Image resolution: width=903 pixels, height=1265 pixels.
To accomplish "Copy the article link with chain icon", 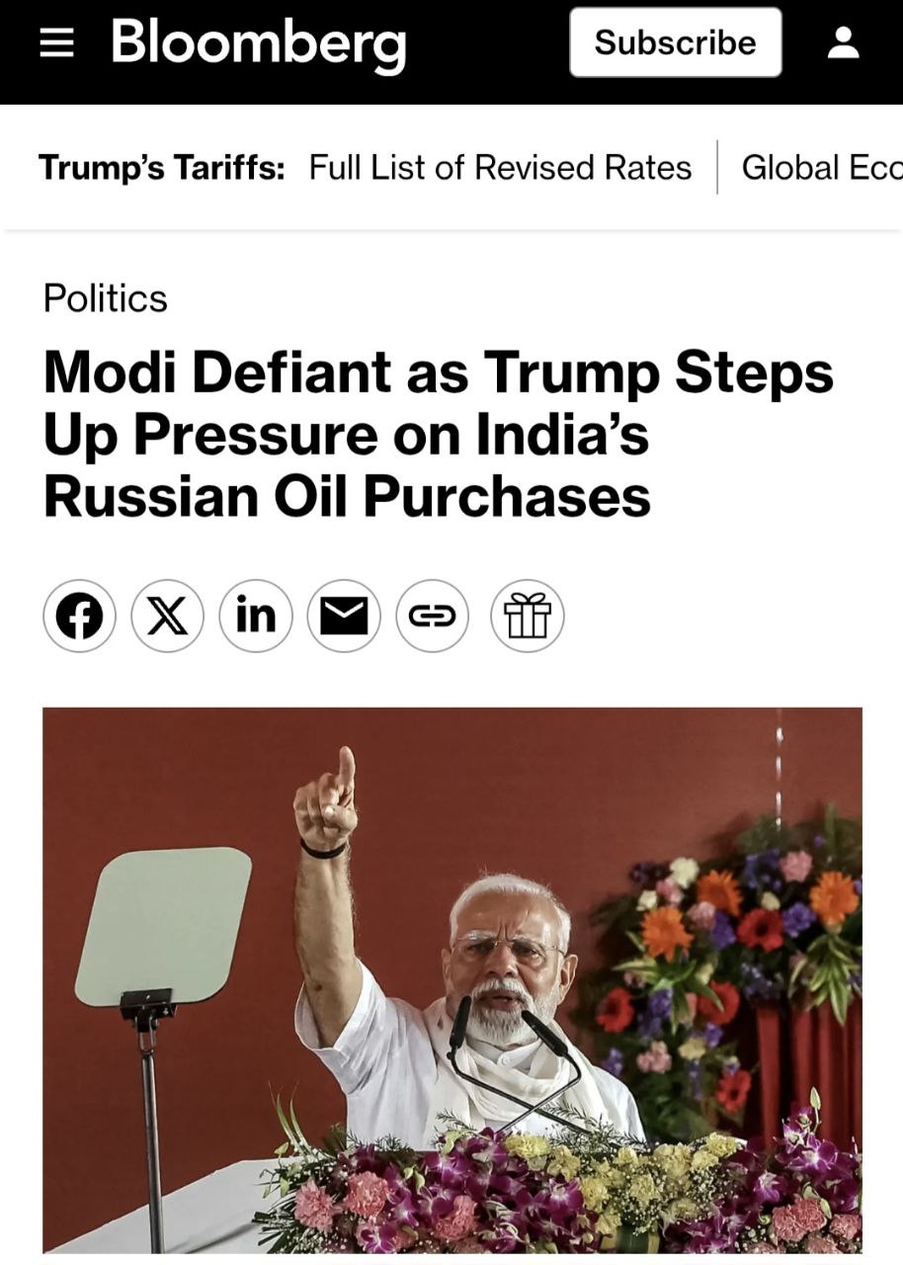I will (432, 616).
